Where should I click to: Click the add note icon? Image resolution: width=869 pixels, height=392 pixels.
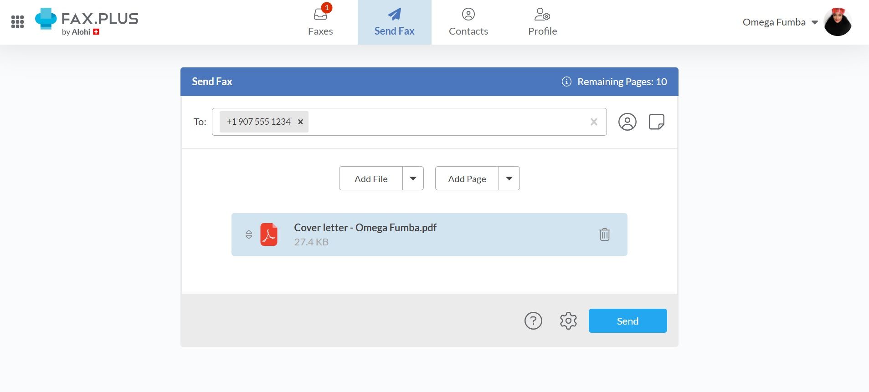(x=656, y=122)
